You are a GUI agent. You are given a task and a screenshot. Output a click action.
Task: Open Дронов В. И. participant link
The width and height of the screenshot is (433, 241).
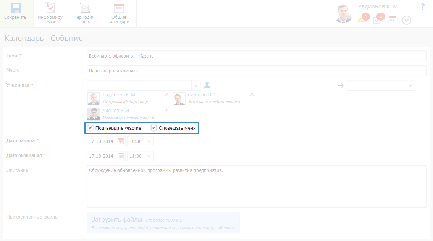coord(116,110)
